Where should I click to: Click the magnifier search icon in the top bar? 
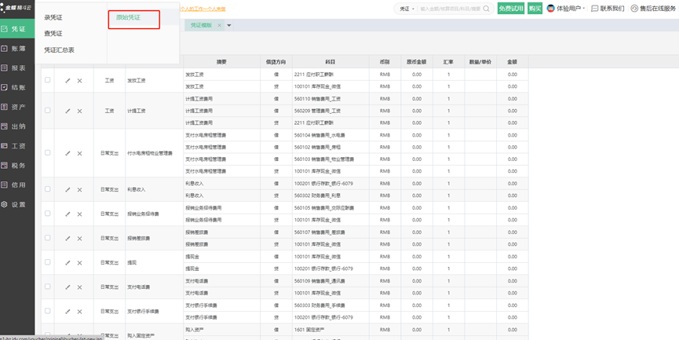487,8
